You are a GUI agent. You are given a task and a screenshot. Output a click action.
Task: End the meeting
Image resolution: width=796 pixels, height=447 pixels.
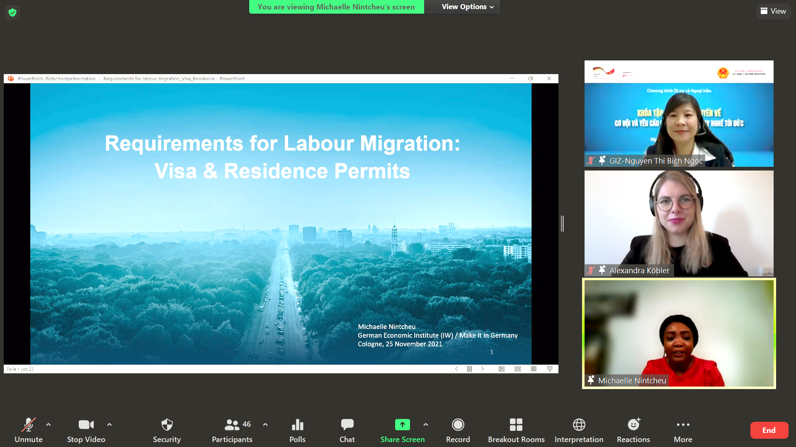pos(769,430)
